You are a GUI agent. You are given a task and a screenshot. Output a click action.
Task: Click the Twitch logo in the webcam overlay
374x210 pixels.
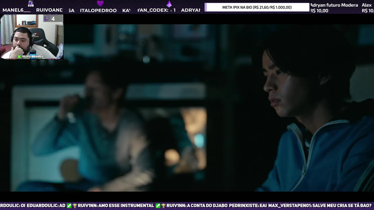(47, 19)
